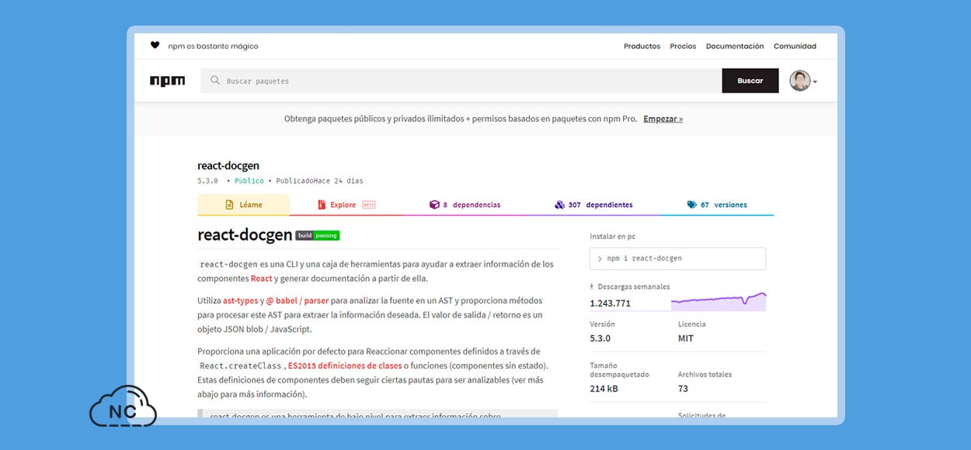Click the weekly downloads sparkline chart

point(719,301)
